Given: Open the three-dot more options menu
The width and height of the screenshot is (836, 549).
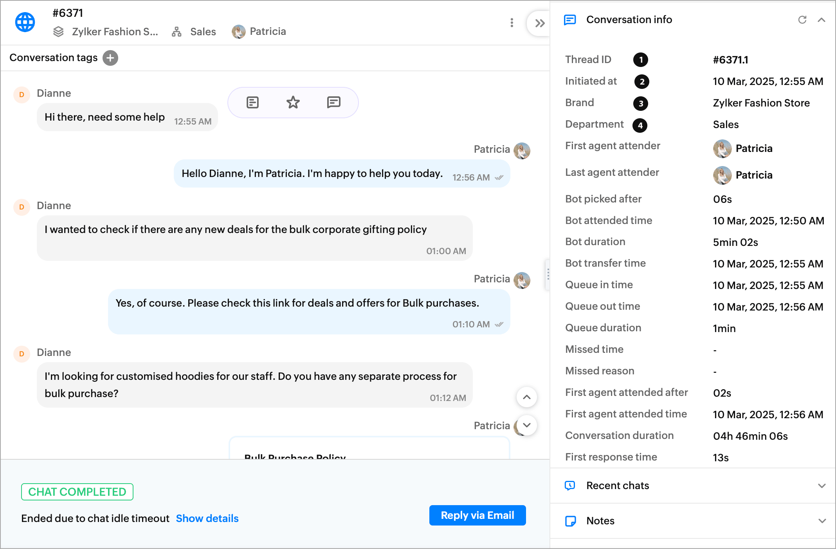Looking at the screenshot, I should [512, 23].
